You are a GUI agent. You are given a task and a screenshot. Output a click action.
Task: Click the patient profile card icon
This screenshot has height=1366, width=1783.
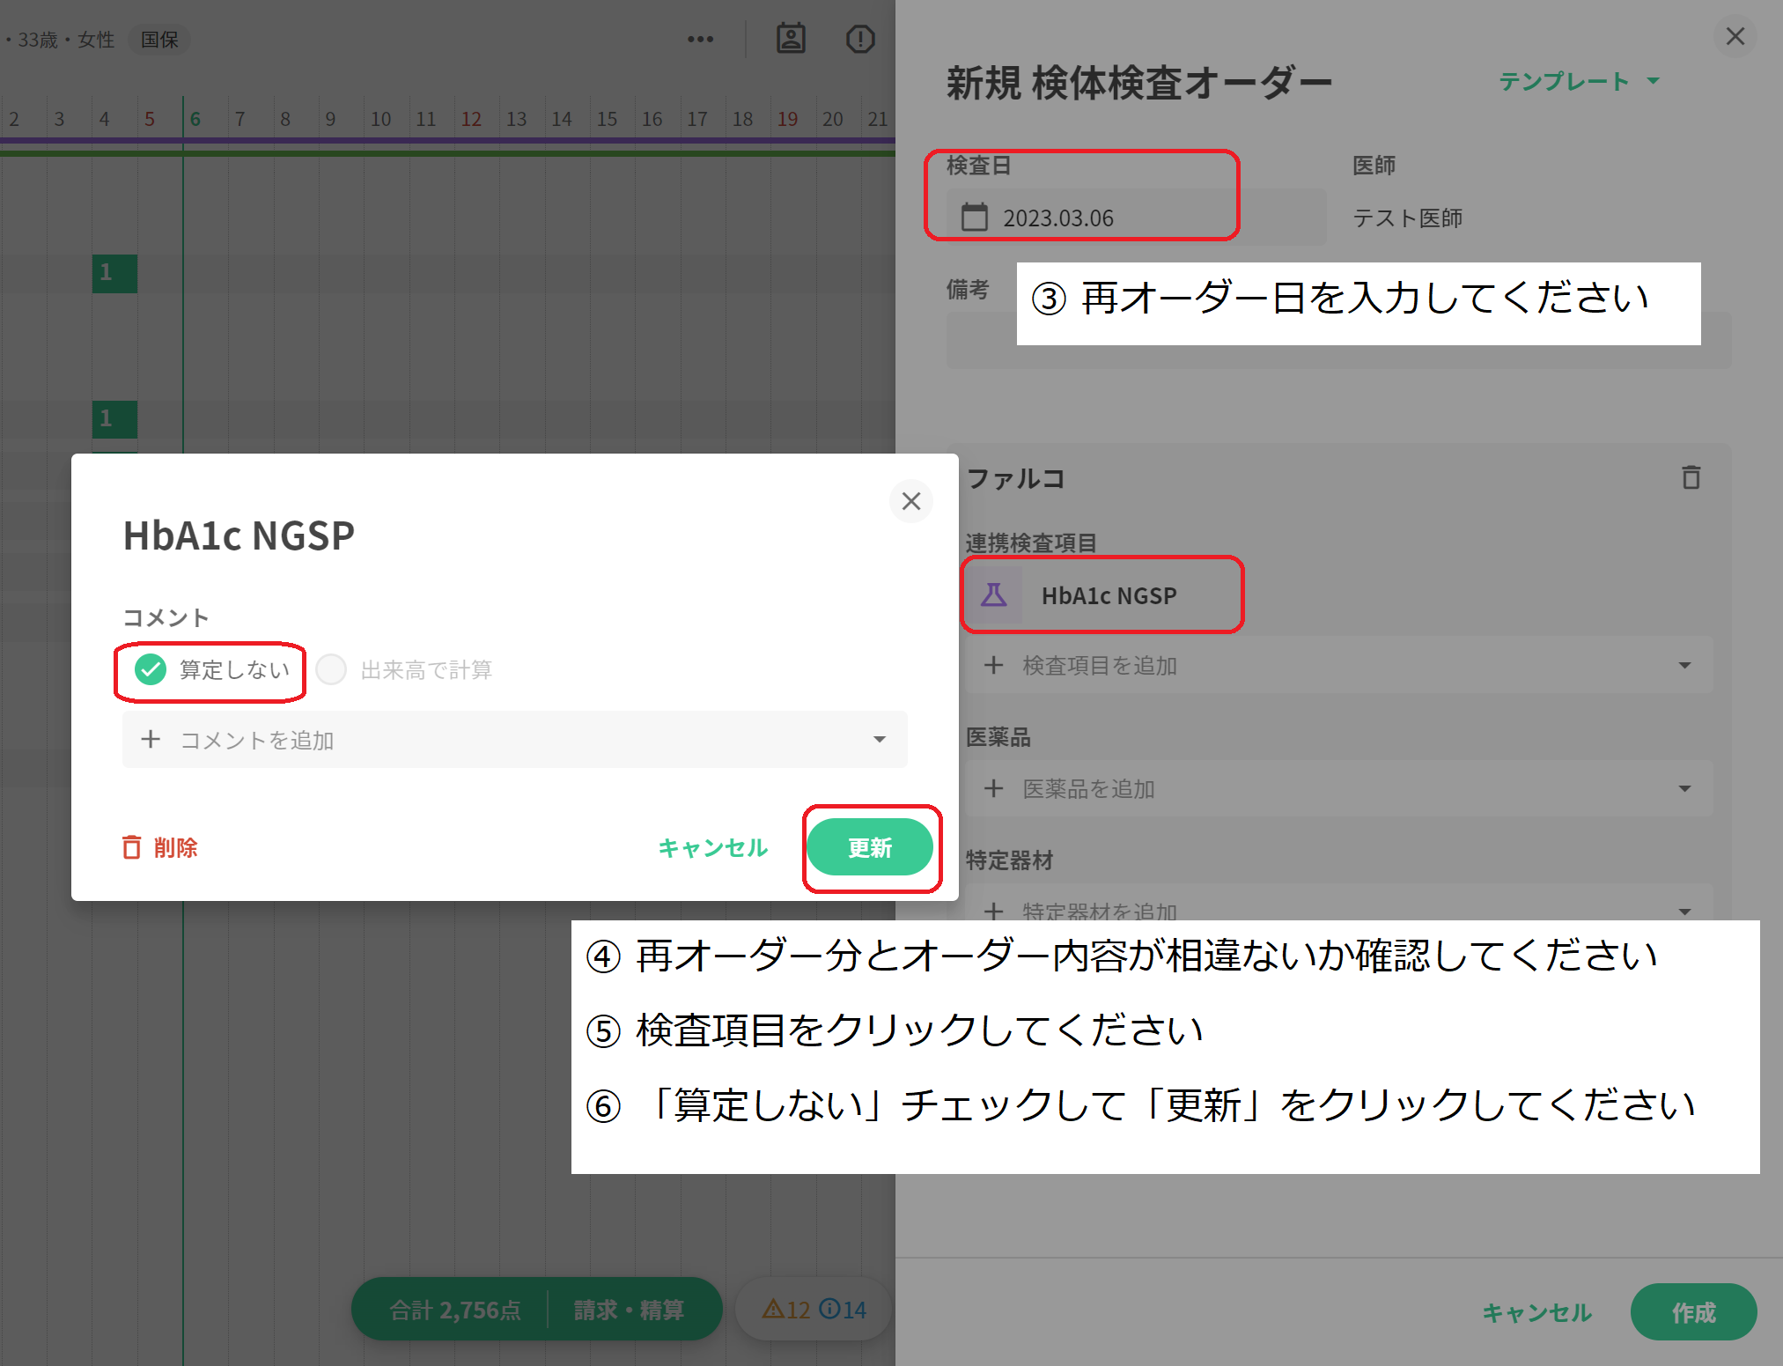(790, 38)
